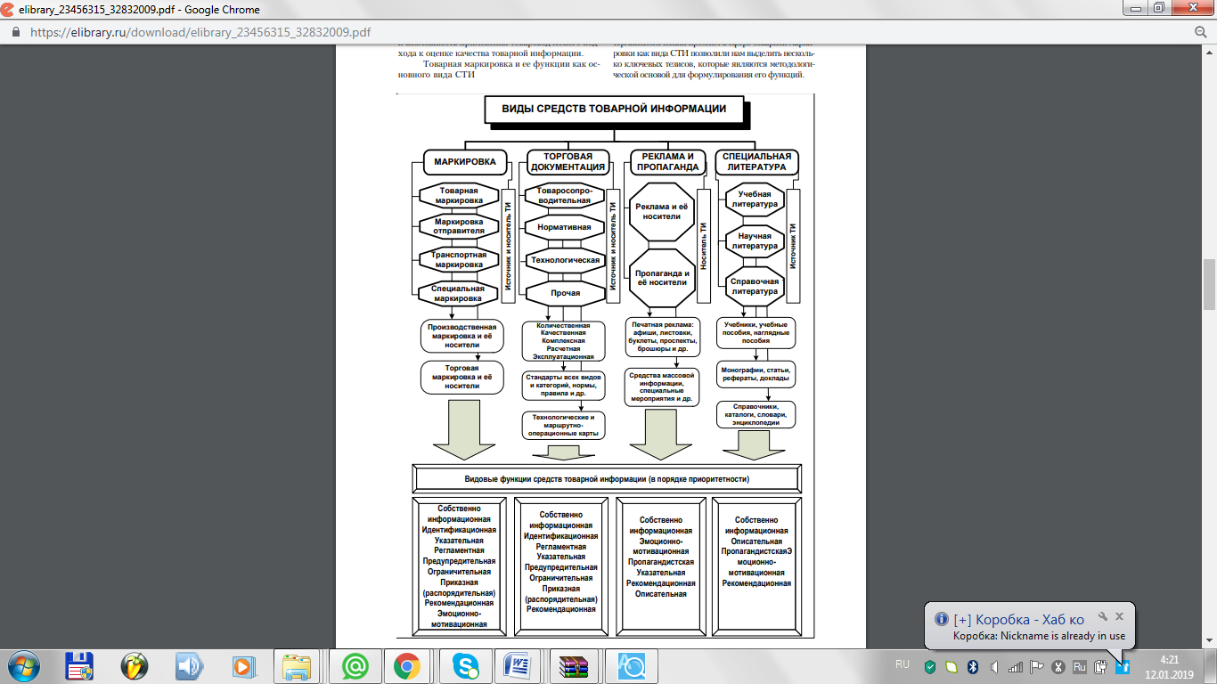Click the Транспортная маркировка box

458,259
